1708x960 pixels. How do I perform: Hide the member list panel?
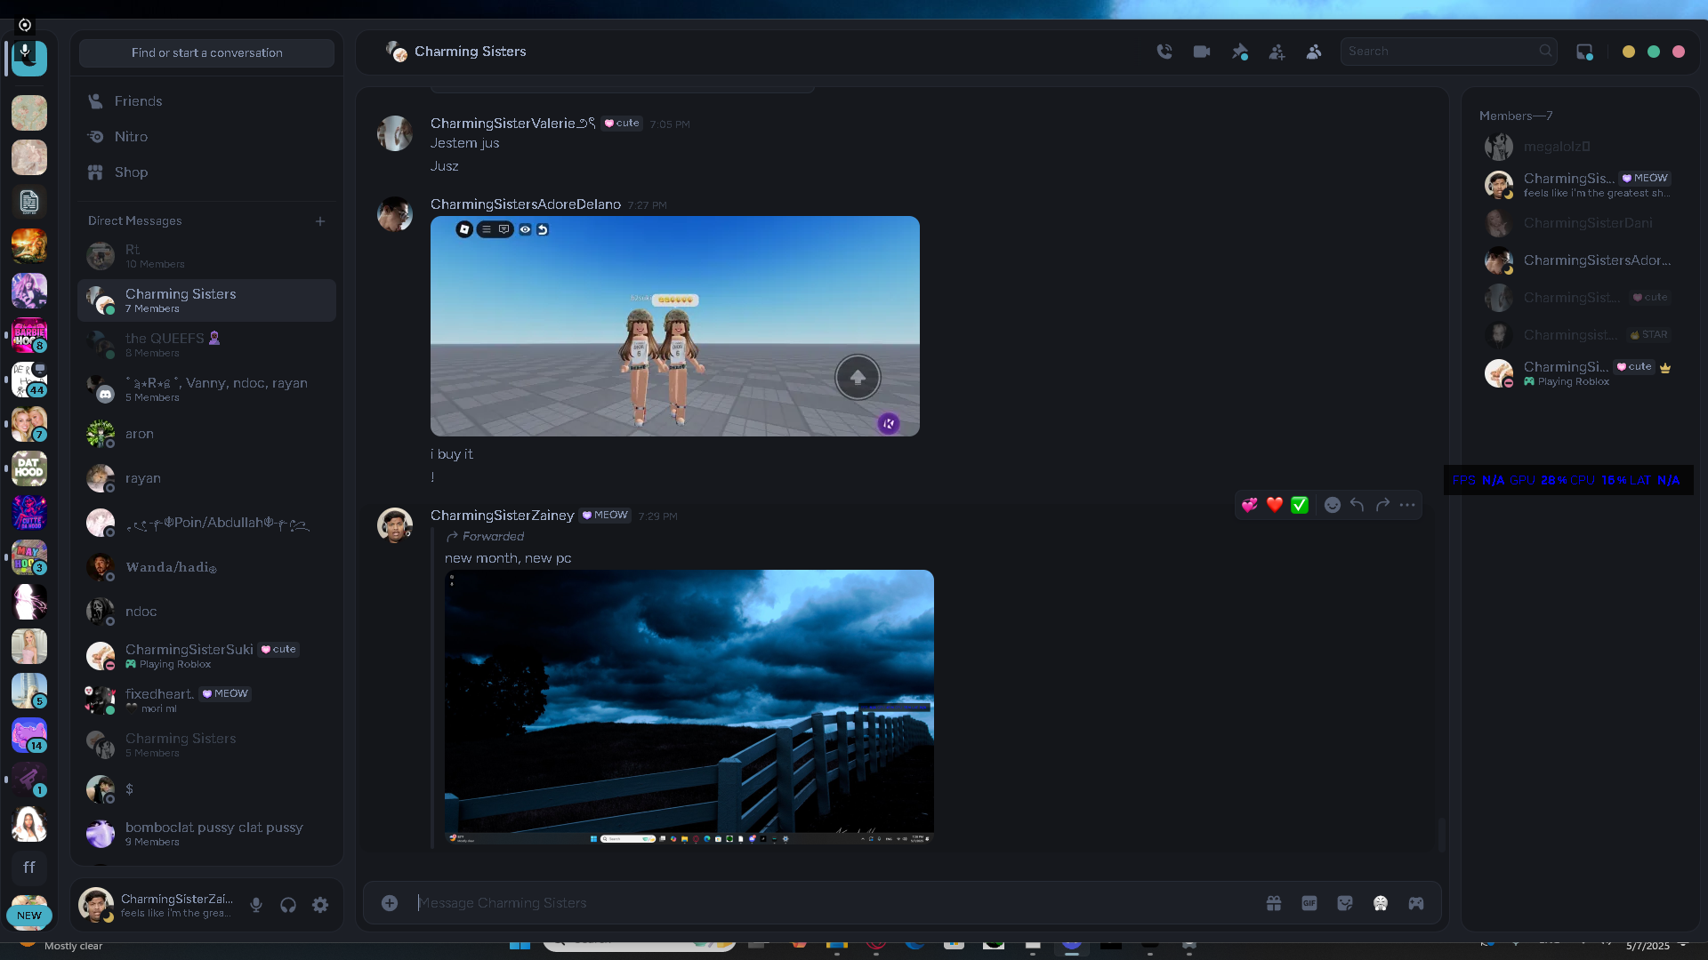tap(1314, 52)
